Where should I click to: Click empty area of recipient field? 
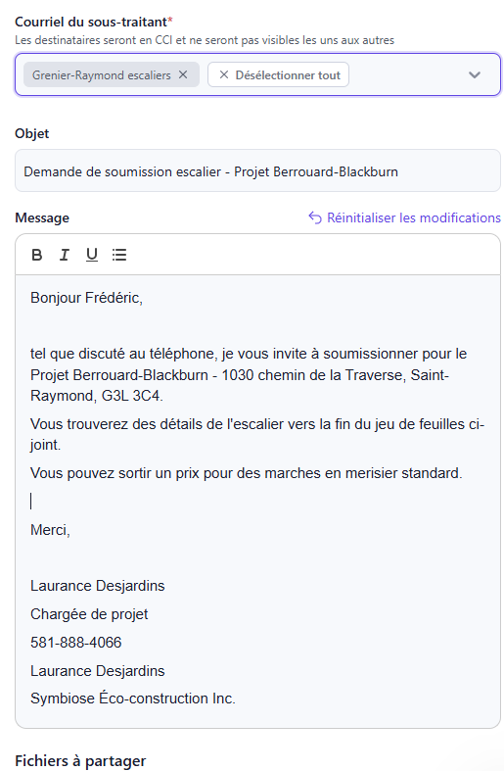click(405, 74)
